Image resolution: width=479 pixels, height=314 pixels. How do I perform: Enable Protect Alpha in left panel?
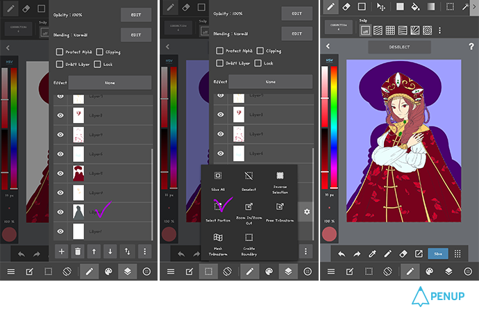[x=60, y=51]
